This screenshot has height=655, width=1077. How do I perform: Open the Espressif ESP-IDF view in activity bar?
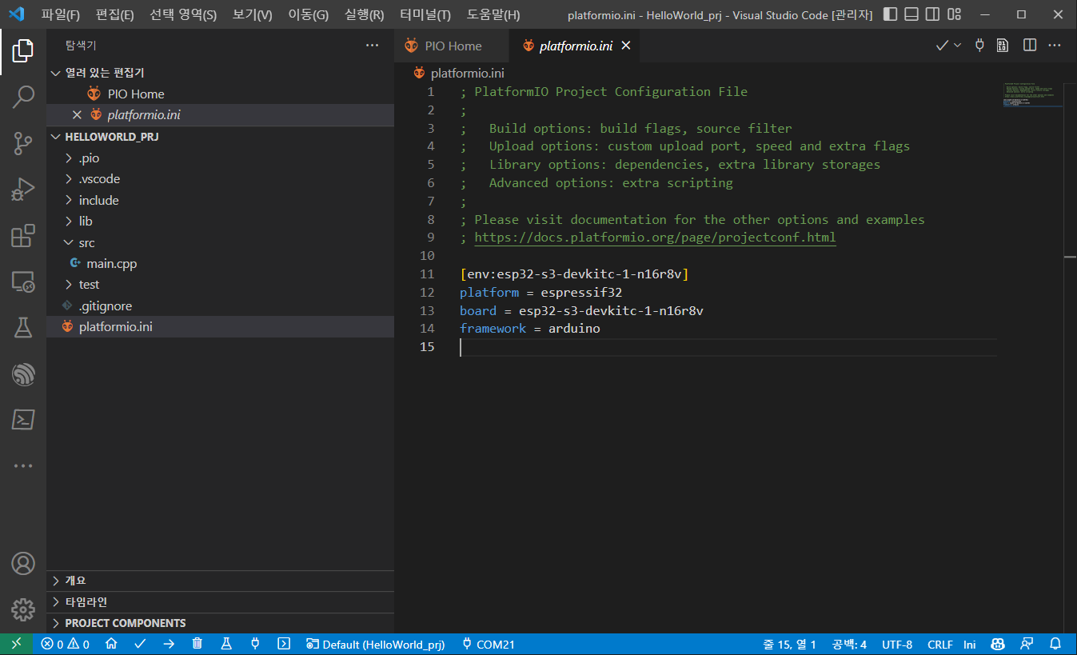[x=22, y=373]
